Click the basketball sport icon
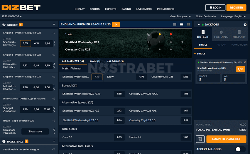This screenshot has height=154, width=250. [4, 141]
